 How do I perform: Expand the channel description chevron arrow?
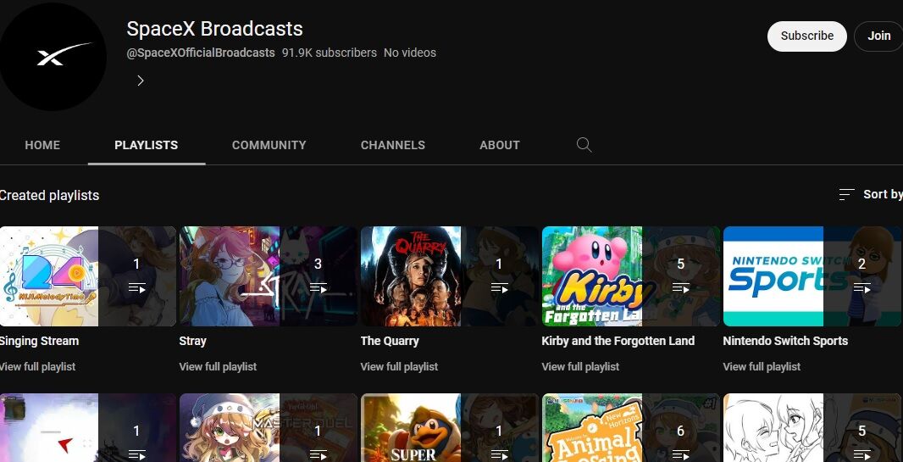[x=141, y=81]
